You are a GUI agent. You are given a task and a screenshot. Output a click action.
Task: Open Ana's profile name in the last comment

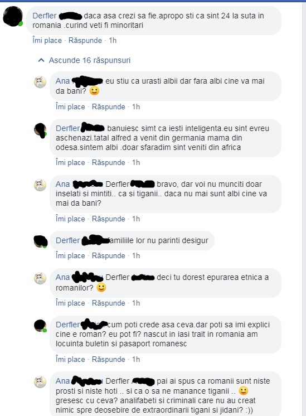pos(62,381)
